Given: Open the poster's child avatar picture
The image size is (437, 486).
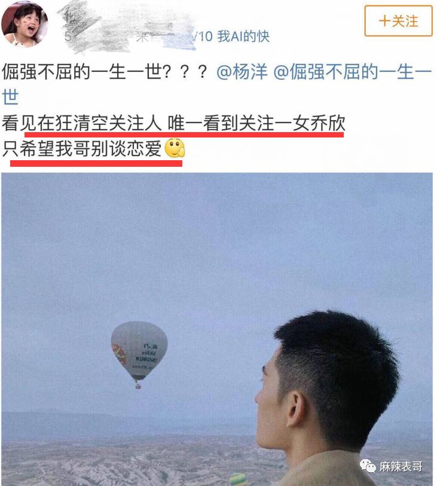Looking at the screenshot, I should point(25,25).
